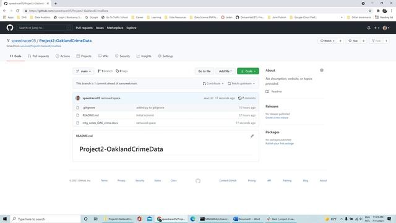
Task: Open the Windows Start menu
Action: [5, 219]
